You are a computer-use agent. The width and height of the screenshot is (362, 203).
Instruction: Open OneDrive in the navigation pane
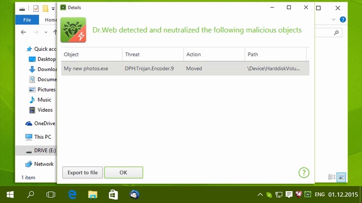pos(41,123)
